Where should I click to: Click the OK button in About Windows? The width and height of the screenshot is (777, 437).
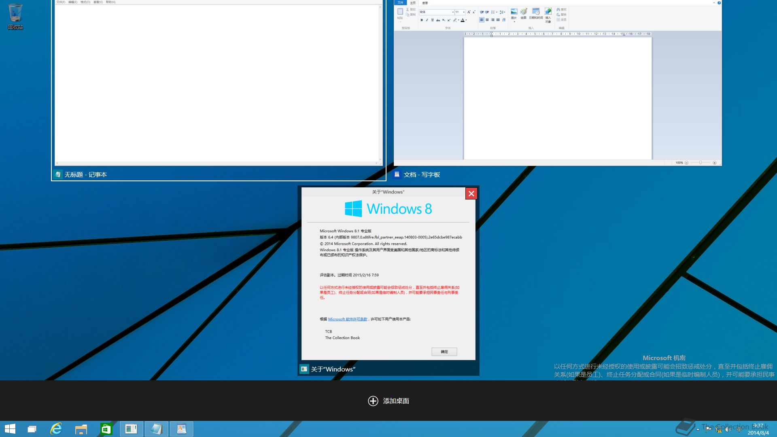click(444, 352)
